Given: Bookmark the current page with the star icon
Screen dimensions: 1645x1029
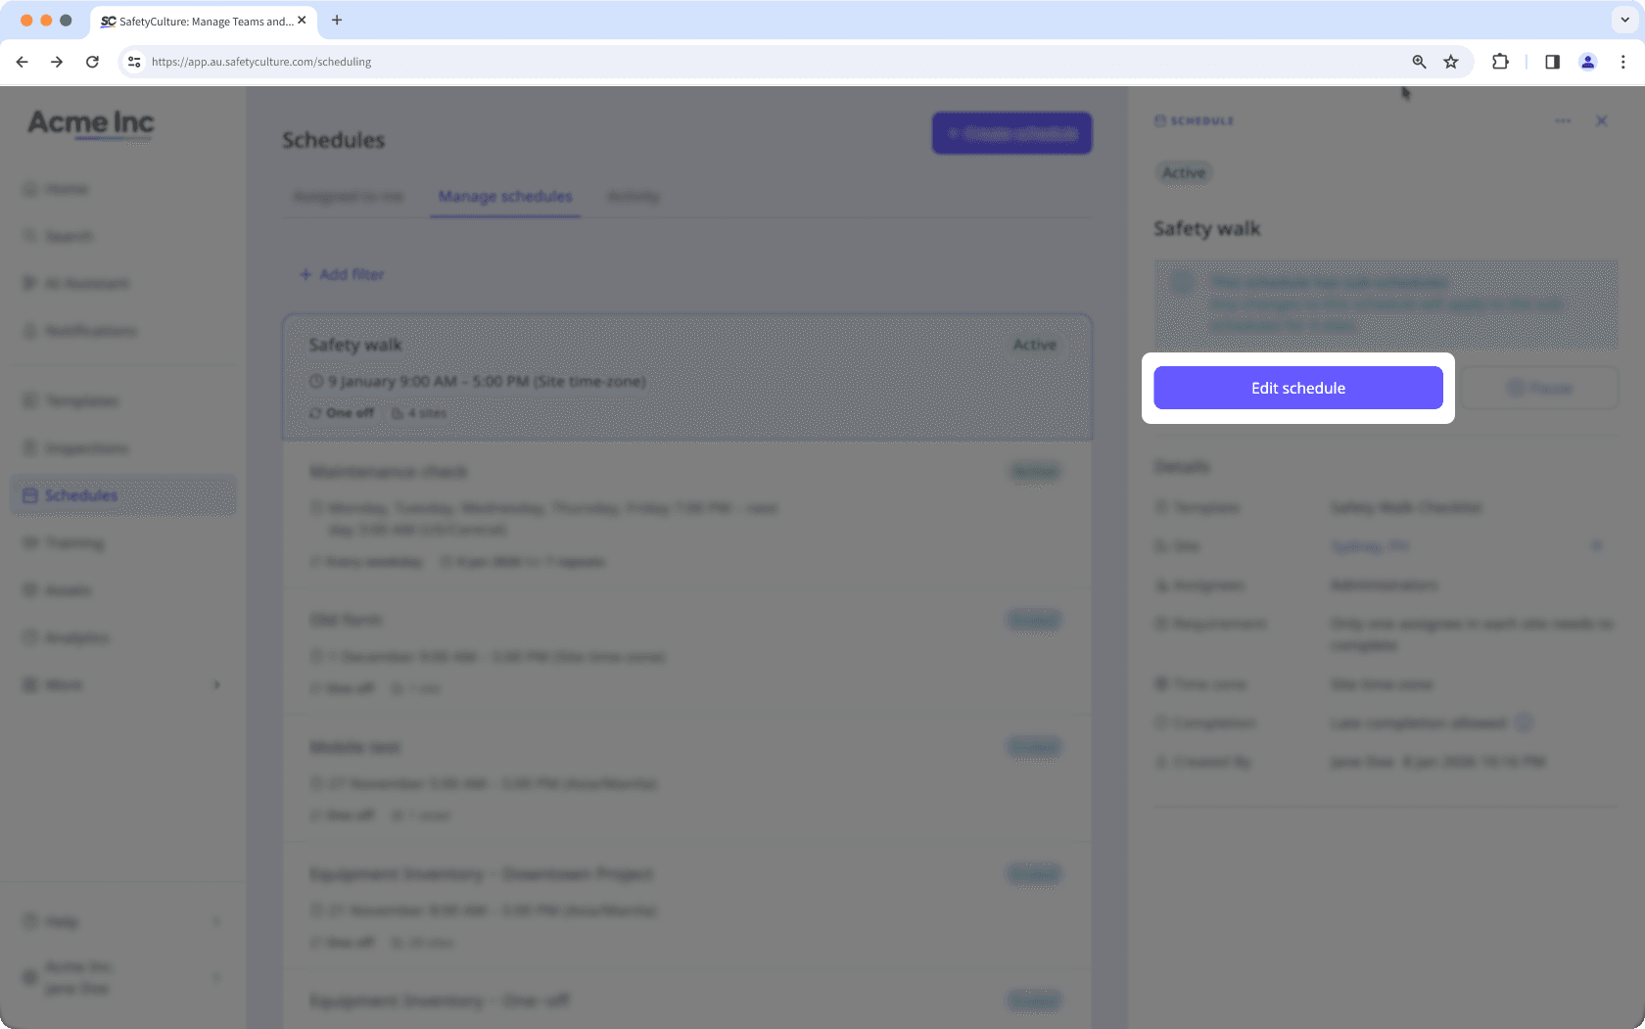Looking at the screenshot, I should click(x=1450, y=61).
